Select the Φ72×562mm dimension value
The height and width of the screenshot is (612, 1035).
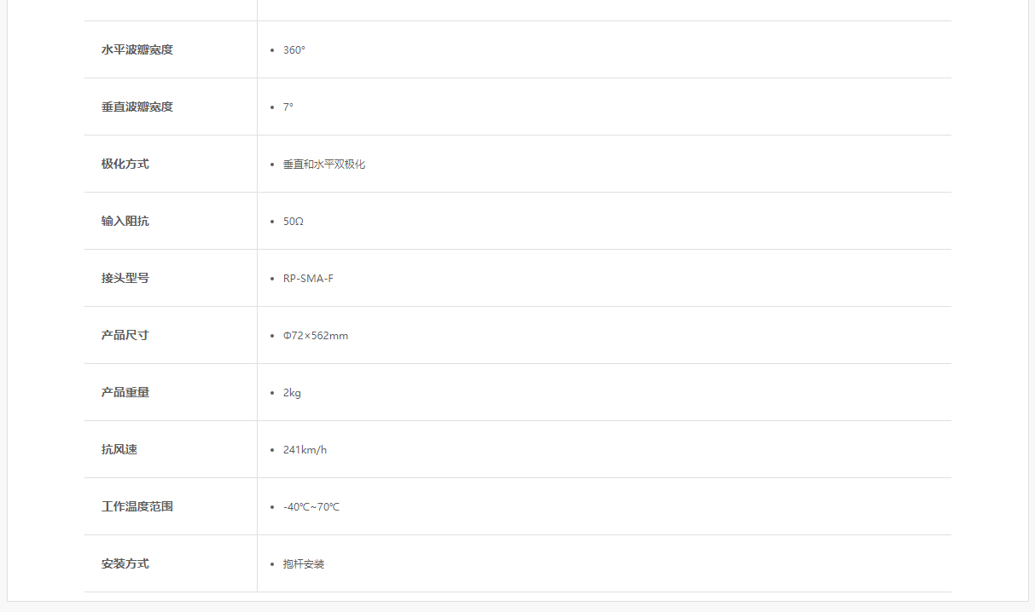(x=316, y=335)
